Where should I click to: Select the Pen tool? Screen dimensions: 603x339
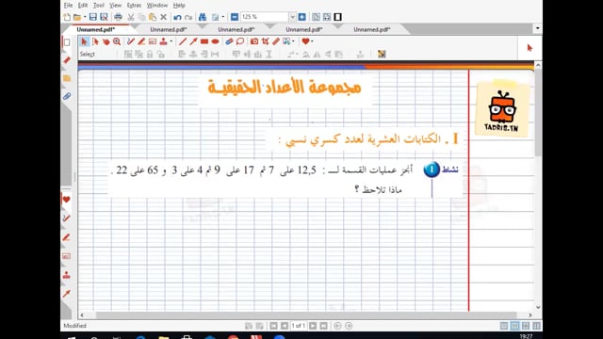coord(131,41)
